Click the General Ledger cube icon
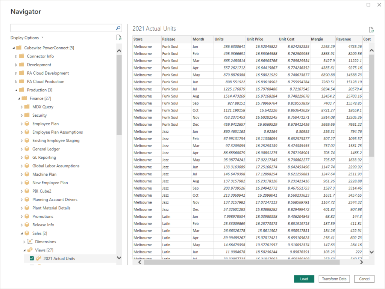Viewport: 385px width, 289px height. click(x=27, y=149)
